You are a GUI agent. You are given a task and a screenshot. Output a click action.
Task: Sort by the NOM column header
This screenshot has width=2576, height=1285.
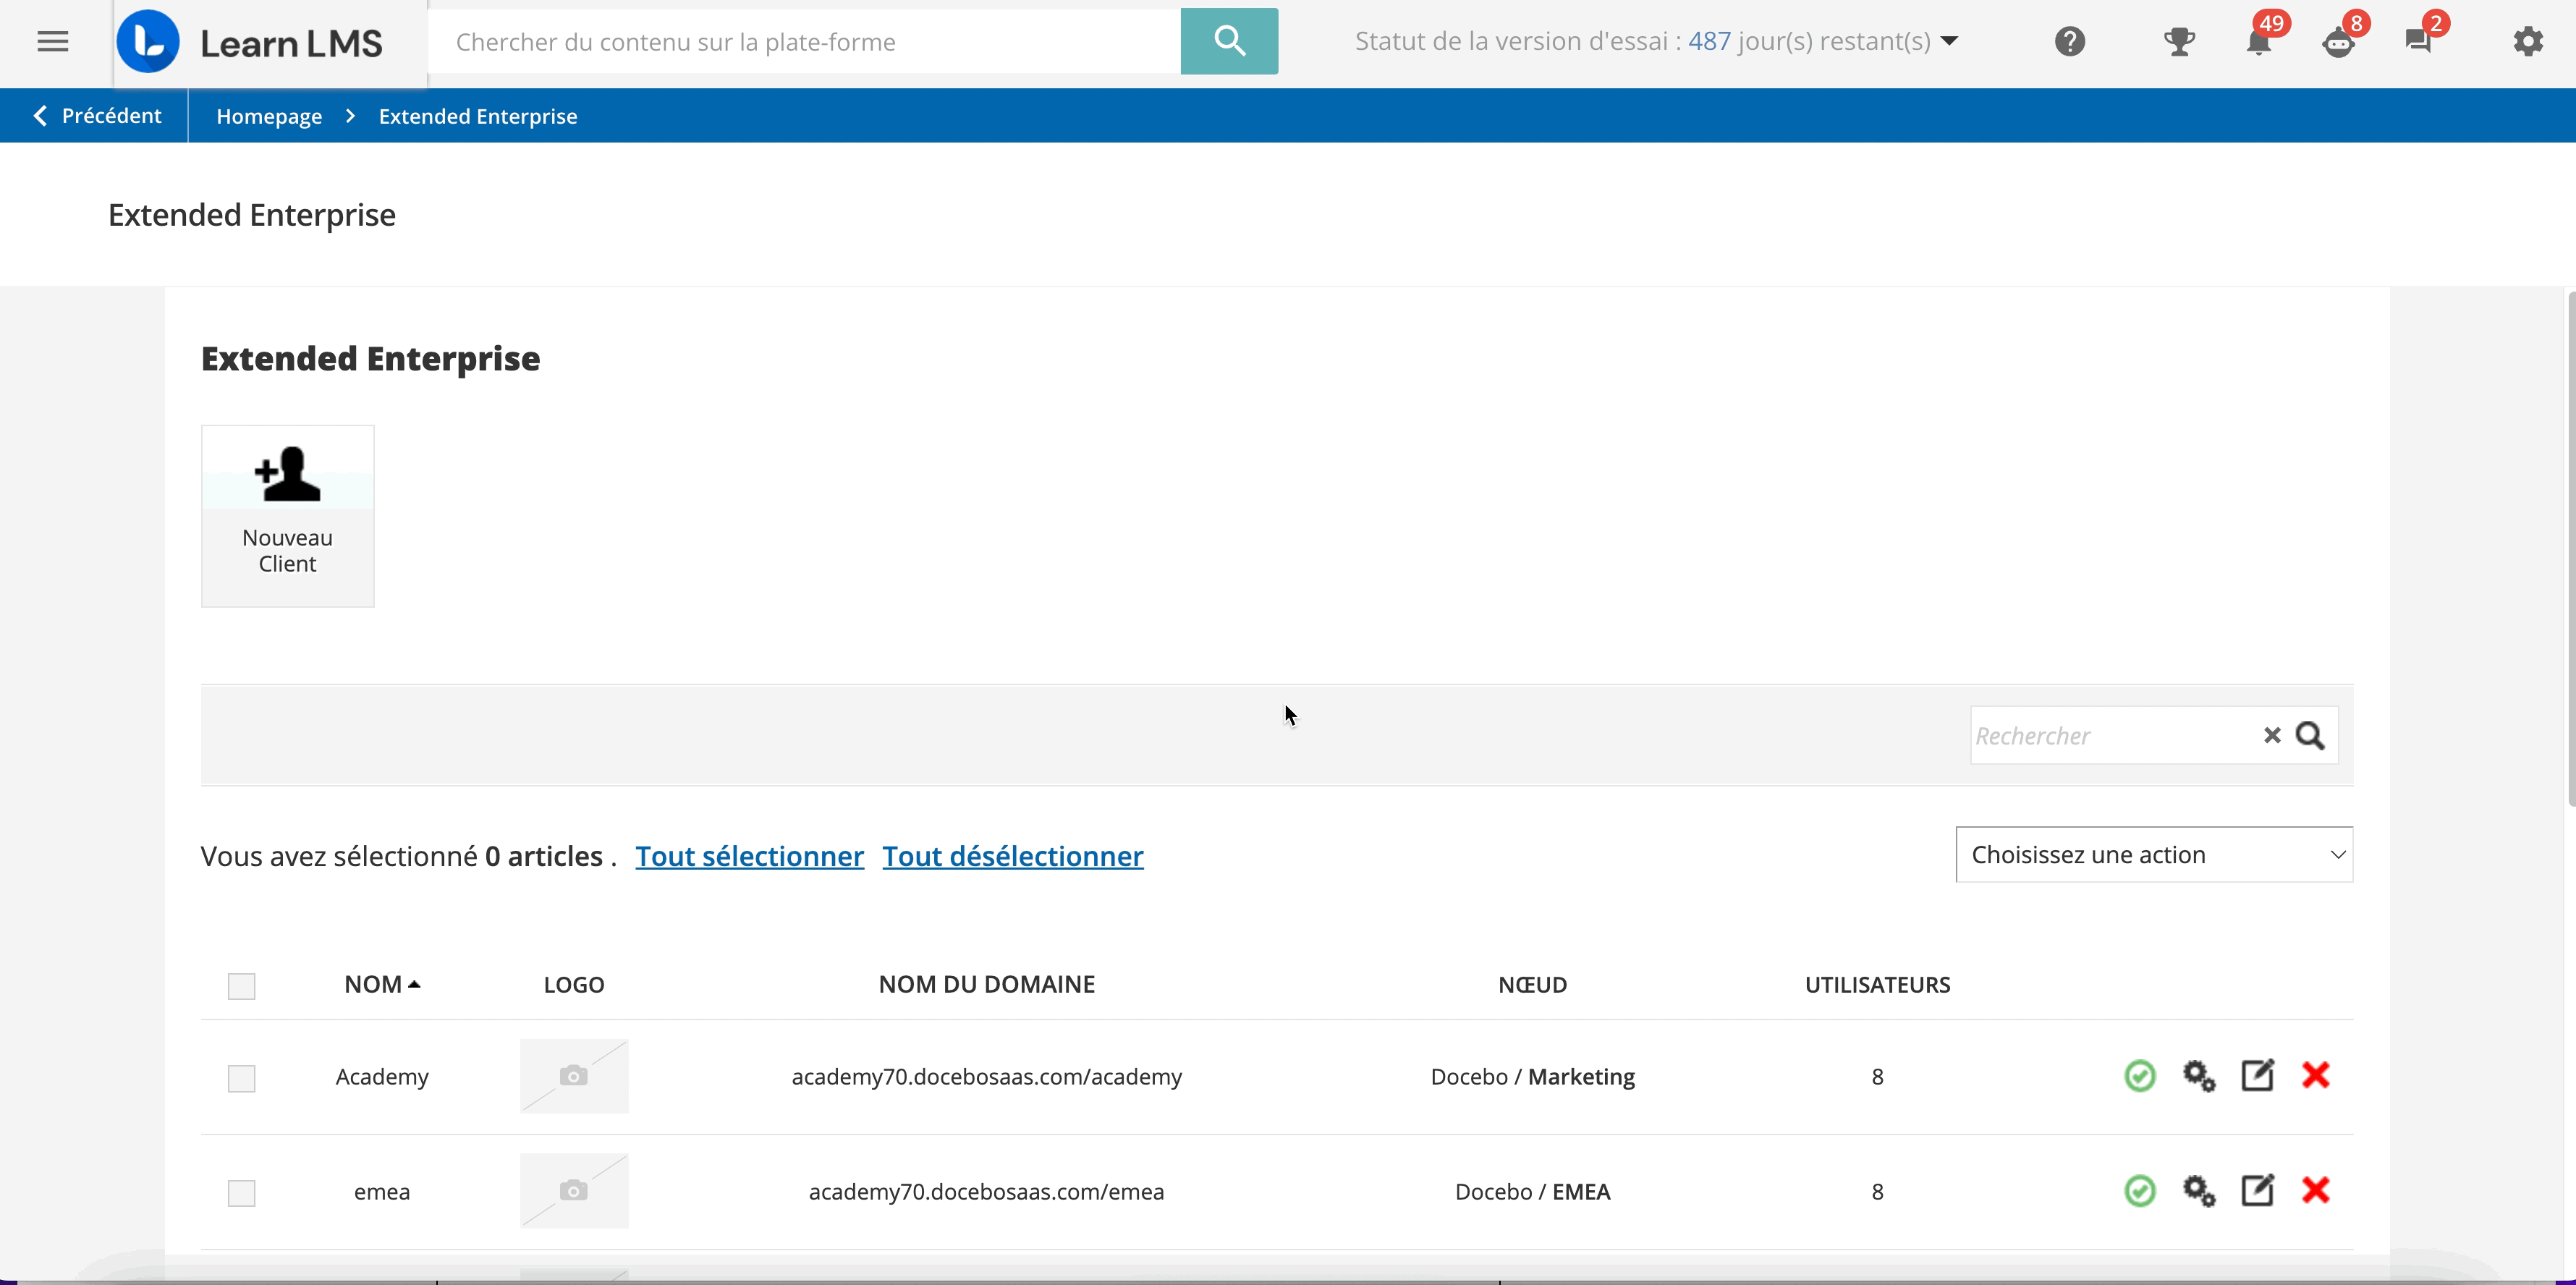click(382, 984)
